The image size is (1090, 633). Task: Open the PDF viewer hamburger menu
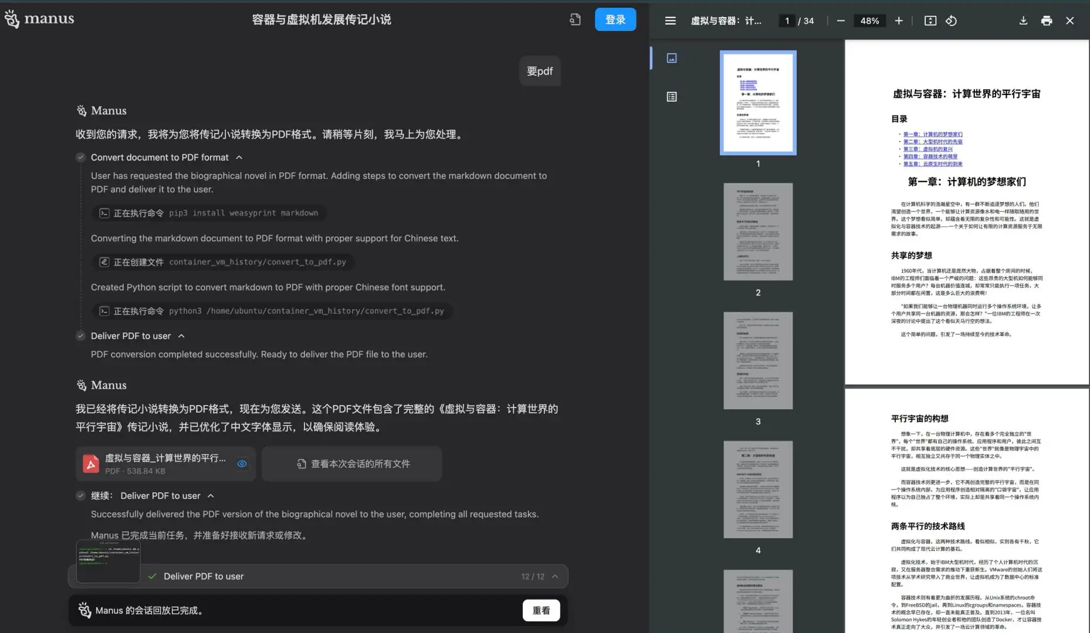click(x=669, y=21)
